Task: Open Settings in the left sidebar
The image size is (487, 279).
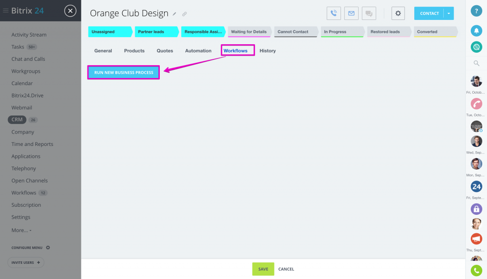Action: pos(21,217)
